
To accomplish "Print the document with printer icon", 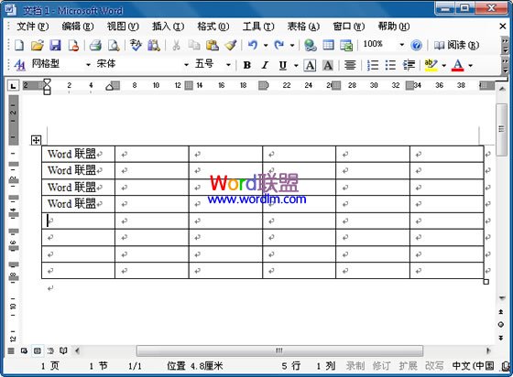I will (95, 45).
